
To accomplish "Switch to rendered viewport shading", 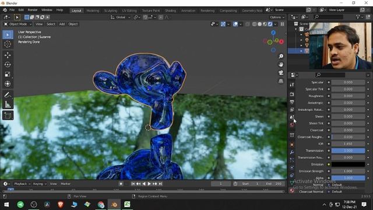I will [270, 24].
